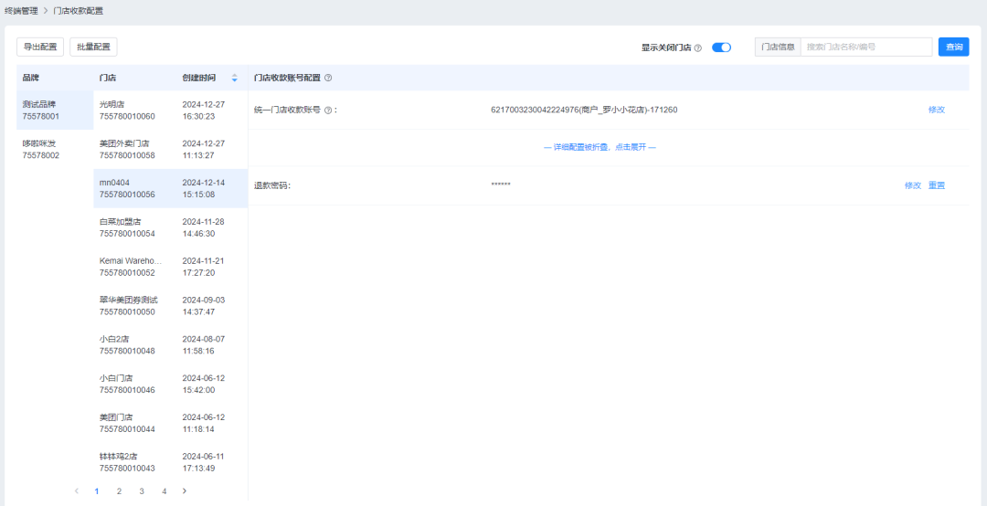Click the 门店 column header
The width and height of the screenshot is (987, 506).
tap(108, 78)
